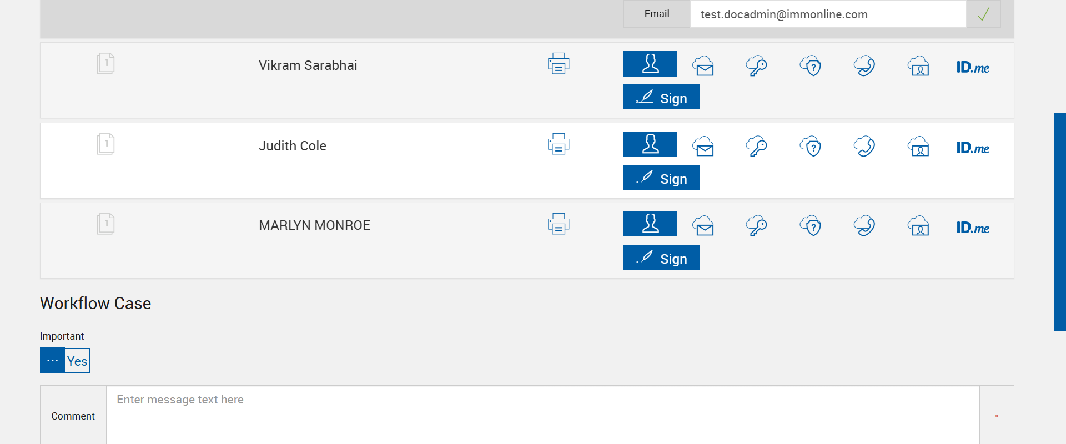Select in-person signer icon for Vikram Sarabhai
Image resolution: width=1066 pixels, height=444 pixels.
pos(650,64)
